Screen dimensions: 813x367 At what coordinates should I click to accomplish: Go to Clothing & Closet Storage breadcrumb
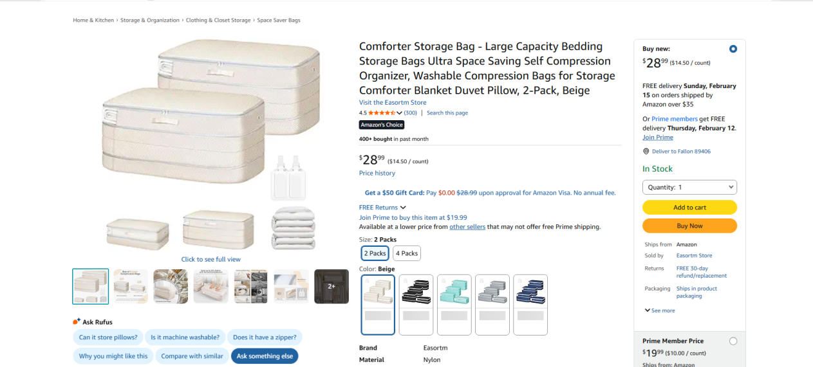point(218,21)
